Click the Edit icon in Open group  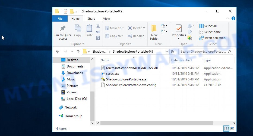(x=190, y=32)
